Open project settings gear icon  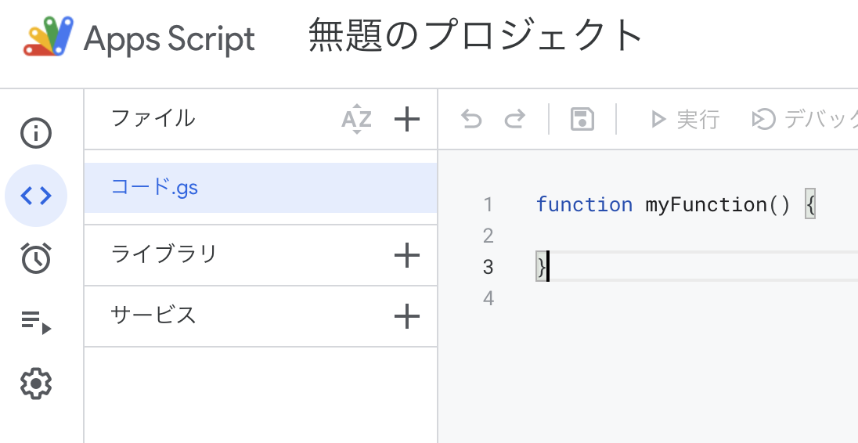(x=36, y=384)
